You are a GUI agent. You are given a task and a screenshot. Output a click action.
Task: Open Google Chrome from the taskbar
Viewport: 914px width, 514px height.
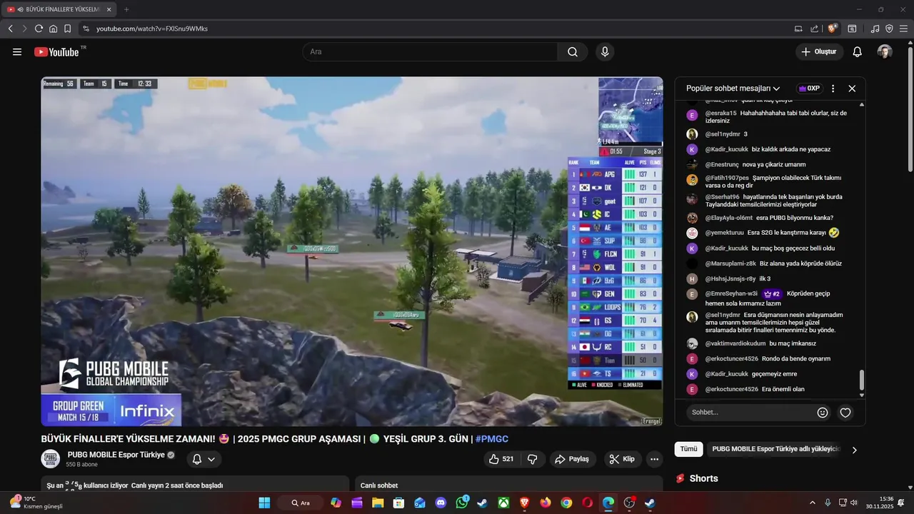(566, 503)
